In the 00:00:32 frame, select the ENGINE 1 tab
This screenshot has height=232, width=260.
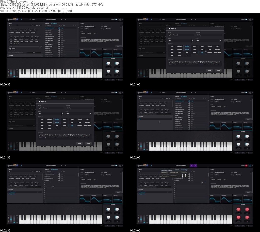click(85, 49)
